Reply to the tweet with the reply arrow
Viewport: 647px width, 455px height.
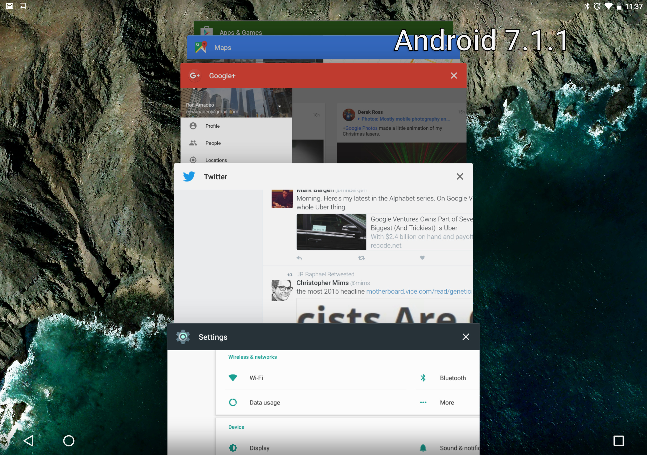coord(299,257)
